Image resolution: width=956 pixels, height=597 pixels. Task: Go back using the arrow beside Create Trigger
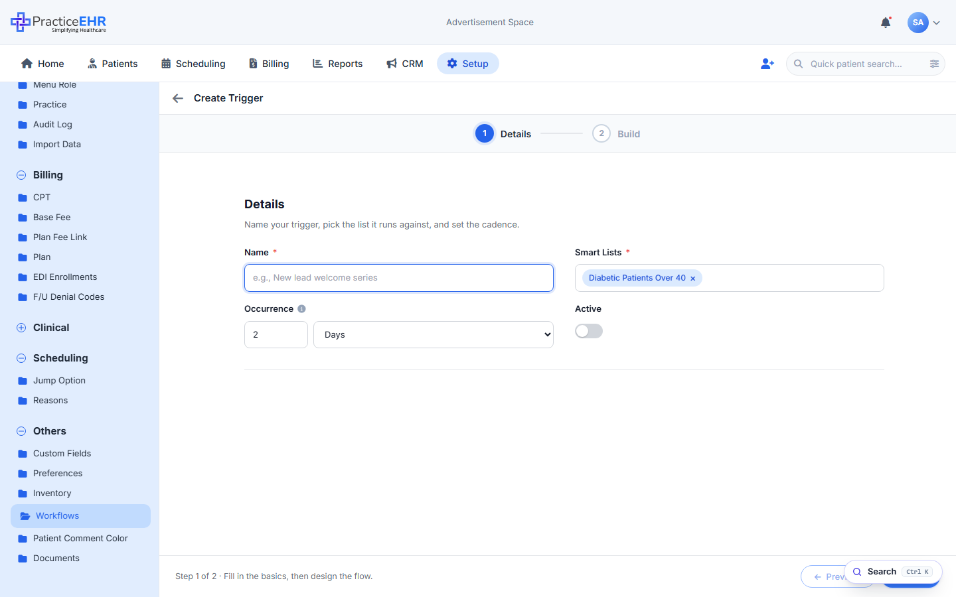point(178,98)
